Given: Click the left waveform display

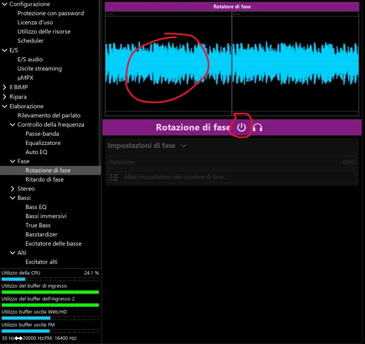Looking at the screenshot, I should 168,64.
